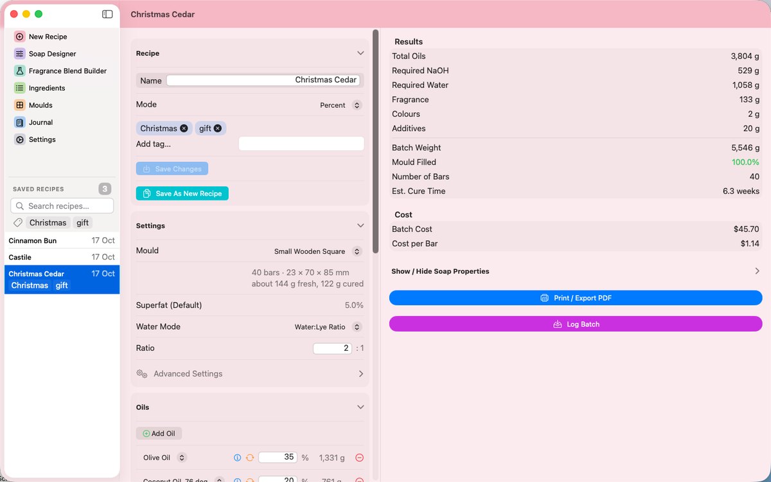Filter saved recipes by Christmas tag
The width and height of the screenshot is (771, 482).
click(48, 223)
